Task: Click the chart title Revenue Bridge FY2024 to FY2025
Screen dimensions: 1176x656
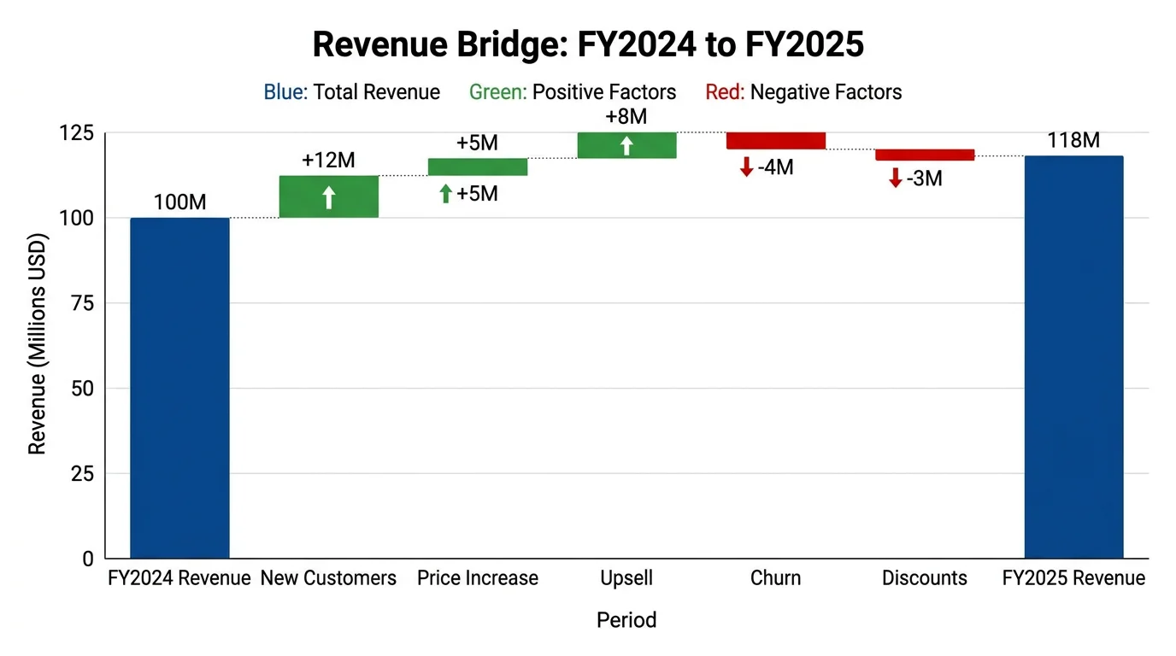Action: pos(588,44)
